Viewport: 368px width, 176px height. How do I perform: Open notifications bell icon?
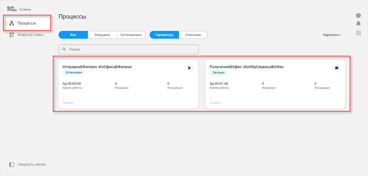point(358,23)
